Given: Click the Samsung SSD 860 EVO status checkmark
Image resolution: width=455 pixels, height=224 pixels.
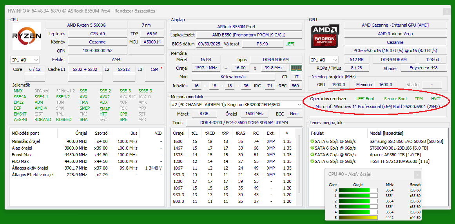Looking at the screenshot, I should (312, 141).
